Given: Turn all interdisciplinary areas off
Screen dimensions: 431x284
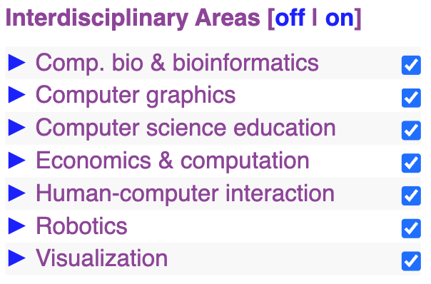Looking at the screenshot, I should (x=290, y=18).
